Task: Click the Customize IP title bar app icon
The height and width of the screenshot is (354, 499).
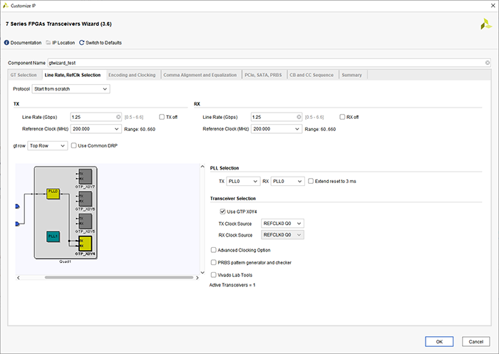Action: (6, 6)
